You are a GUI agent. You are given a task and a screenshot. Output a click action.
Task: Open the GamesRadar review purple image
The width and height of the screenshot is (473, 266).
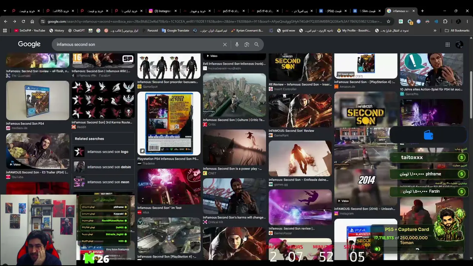point(300,208)
